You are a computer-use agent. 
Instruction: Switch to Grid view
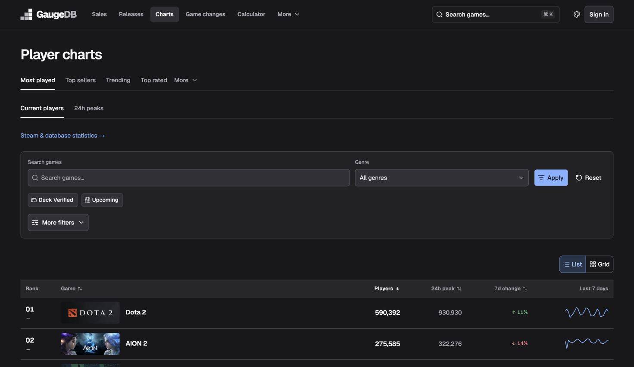(600, 264)
